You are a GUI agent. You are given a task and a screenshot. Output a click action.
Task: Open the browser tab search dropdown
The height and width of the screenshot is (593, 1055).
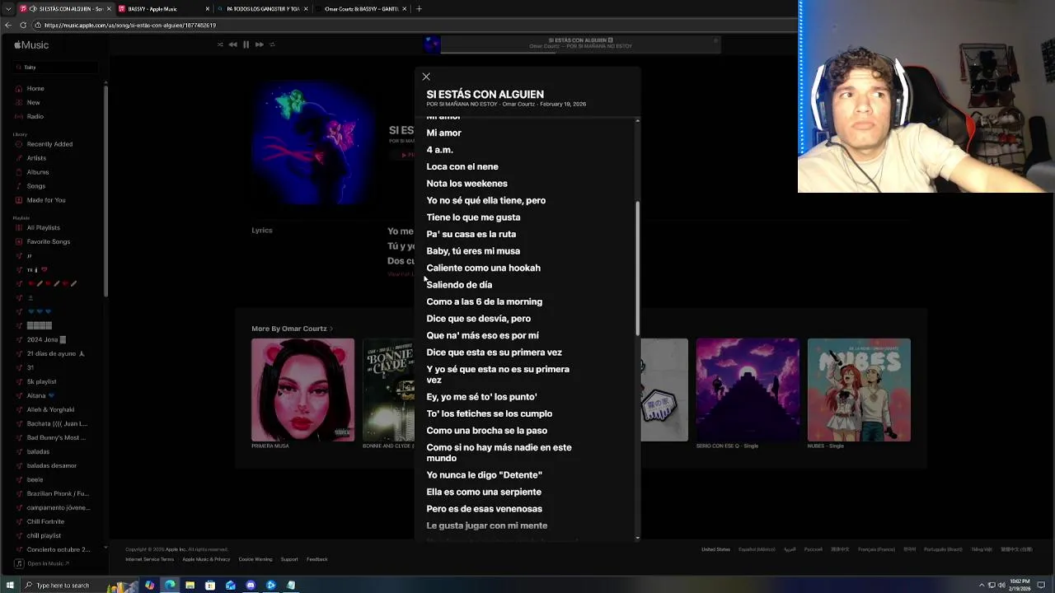pyautogui.click(x=7, y=9)
